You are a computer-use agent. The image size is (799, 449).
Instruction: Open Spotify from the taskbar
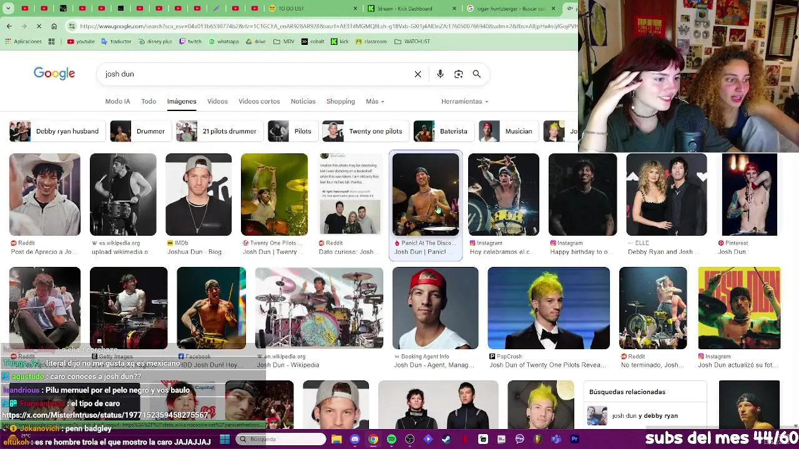point(391,439)
